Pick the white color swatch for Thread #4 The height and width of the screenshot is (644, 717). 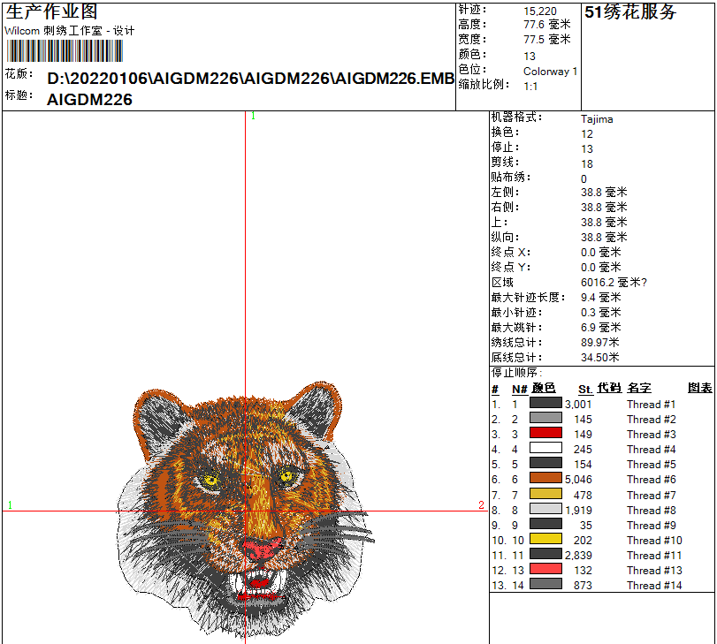[x=545, y=449]
